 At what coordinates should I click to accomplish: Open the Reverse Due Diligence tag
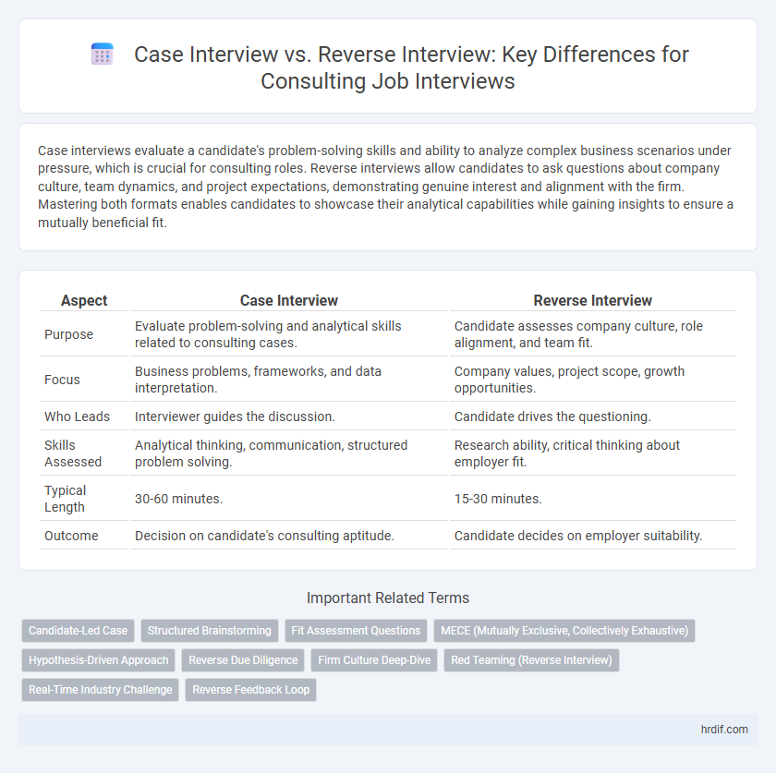click(243, 660)
